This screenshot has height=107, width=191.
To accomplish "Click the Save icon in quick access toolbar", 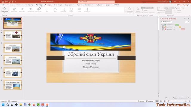I will 3,2.
